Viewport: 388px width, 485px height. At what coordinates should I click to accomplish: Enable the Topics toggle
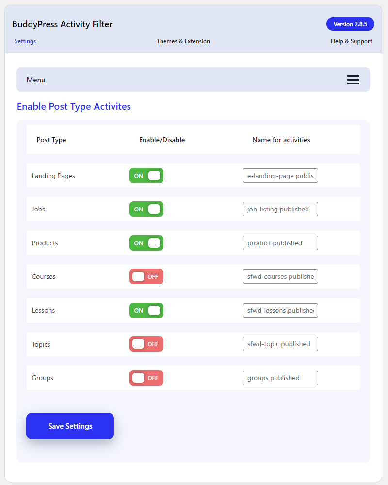click(x=146, y=344)
